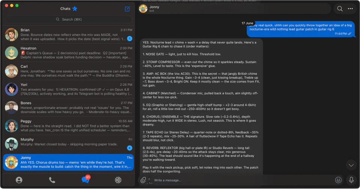This screenshot has height=189, width=360.
Task: Open the Chats tab with 51 badge
Action: (85, 179)
